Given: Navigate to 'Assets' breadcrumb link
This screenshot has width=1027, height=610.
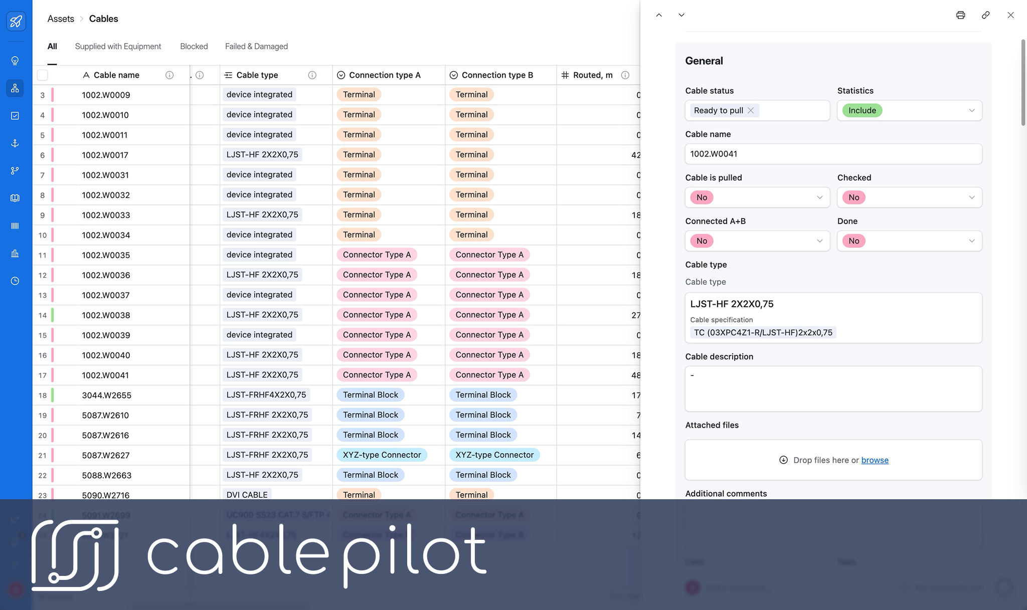Looking at the screenshot, I should tap(61, 19).
